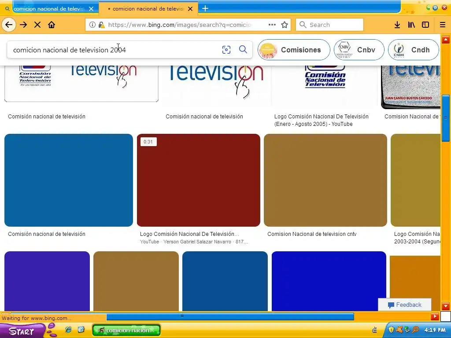Click YouTube · Yerson Gabriel Salazar Navarro source
Image resolution: width=451 pixels, height=338 pixels.
click(194, 242)
